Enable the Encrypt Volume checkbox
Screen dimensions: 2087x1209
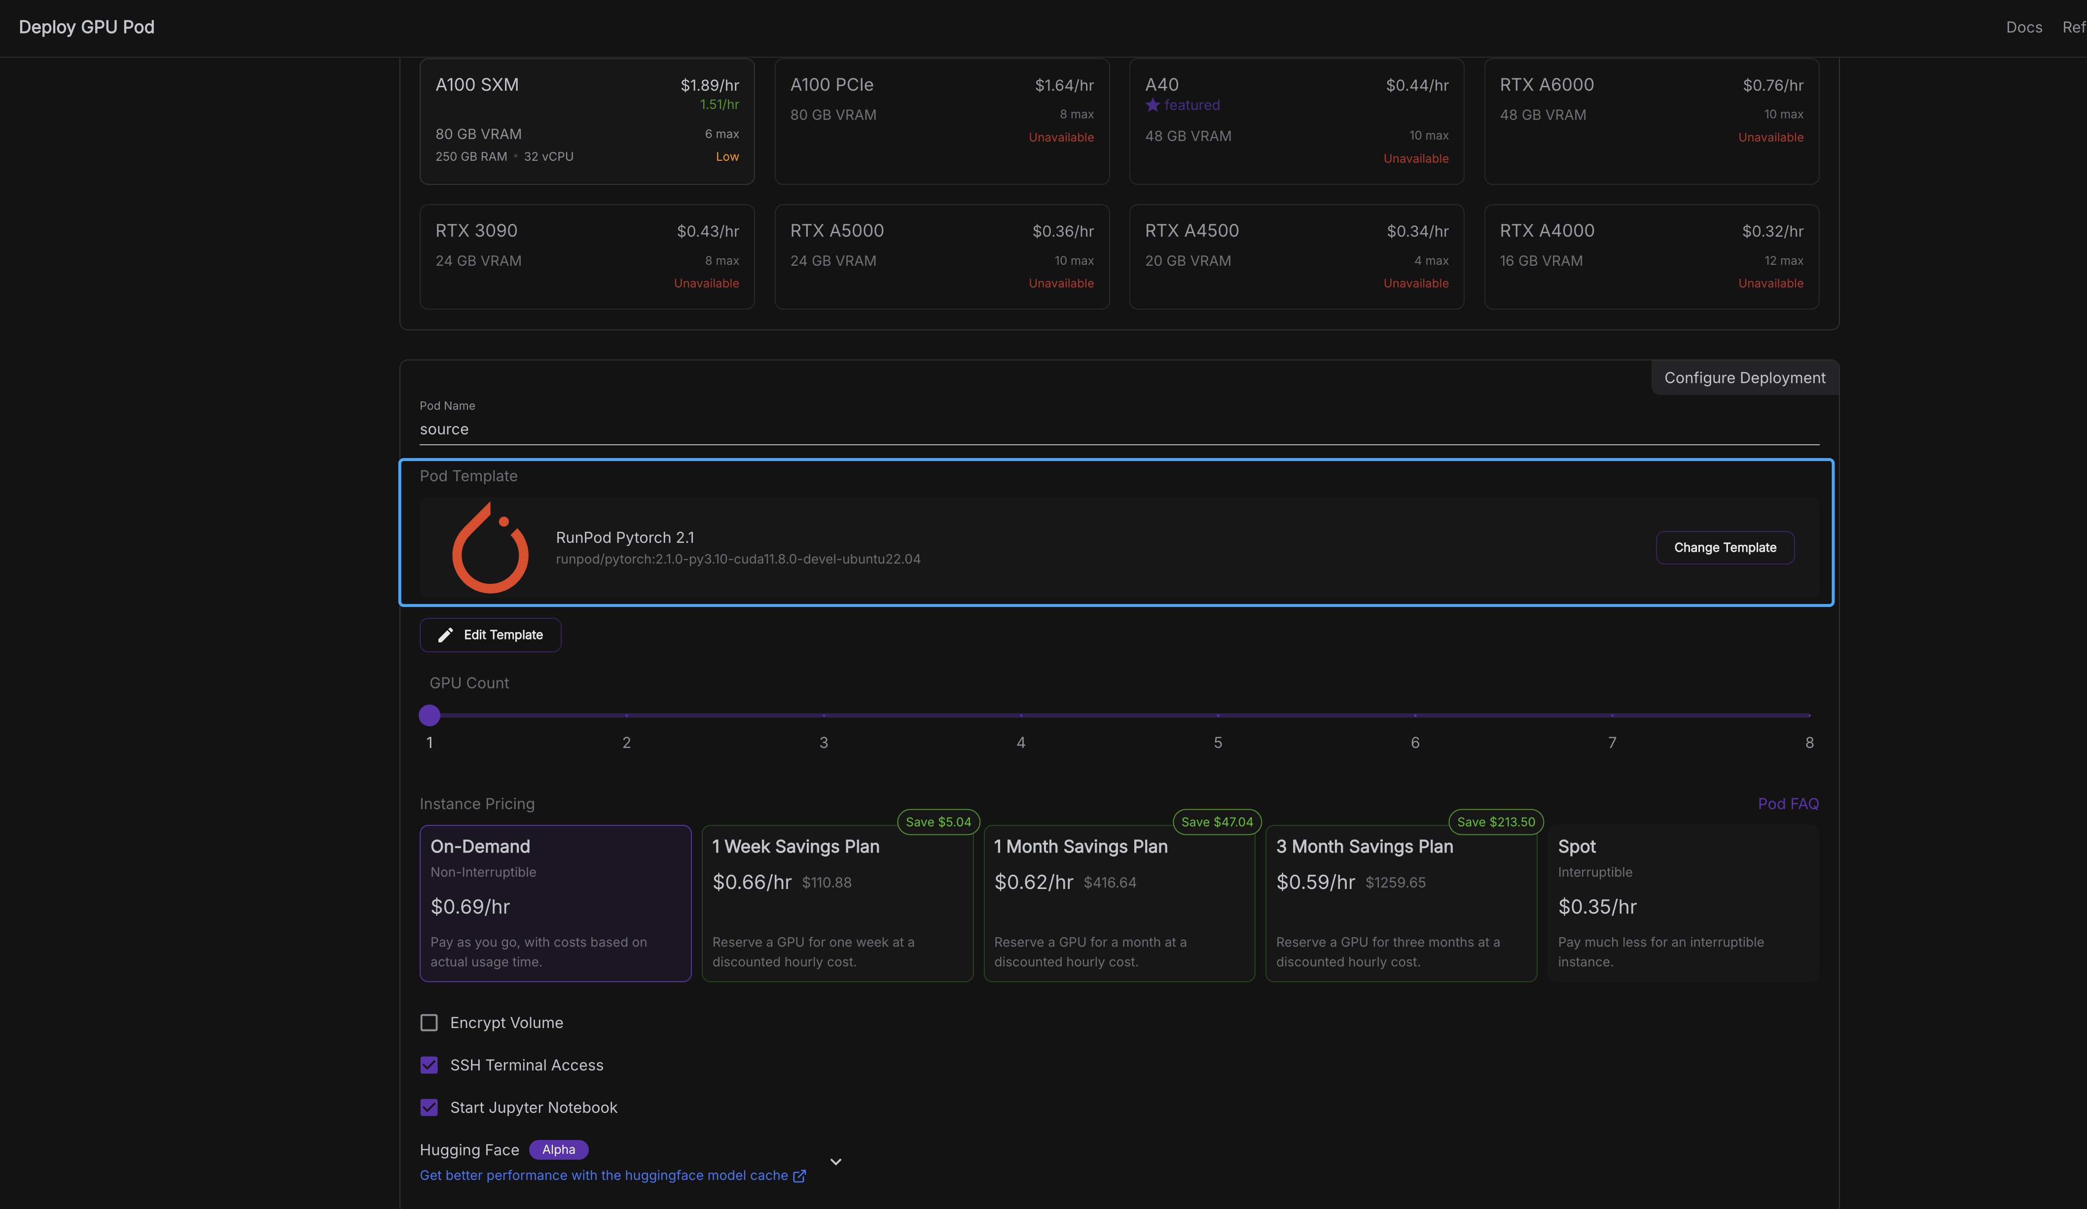429,1023
